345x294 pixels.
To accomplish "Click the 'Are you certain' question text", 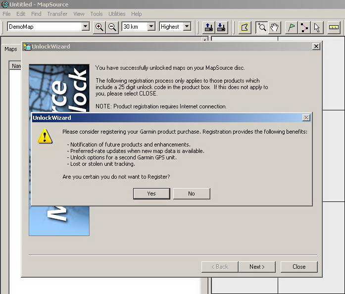I will (x=116, y=177).
